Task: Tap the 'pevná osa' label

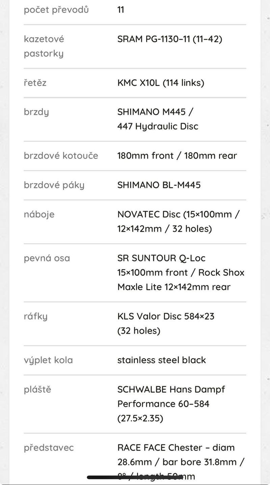Action: click(47, 258)
